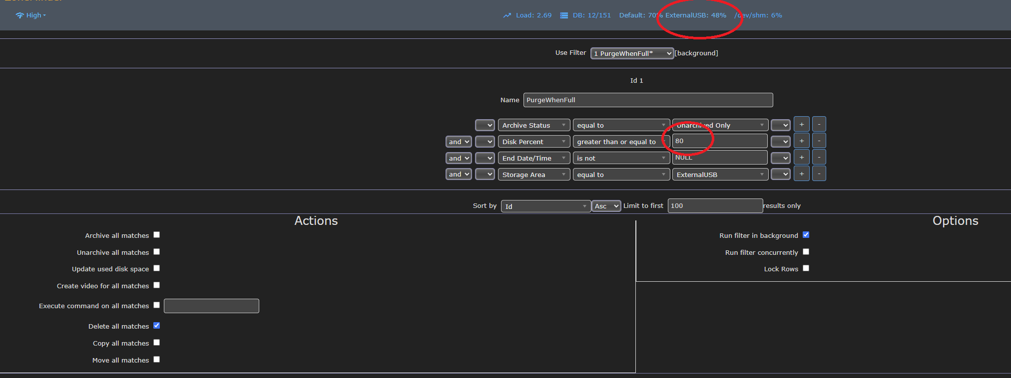Remove the Disk Percent term row
Screen dimensions: 1011x378
tap(819, 141)
